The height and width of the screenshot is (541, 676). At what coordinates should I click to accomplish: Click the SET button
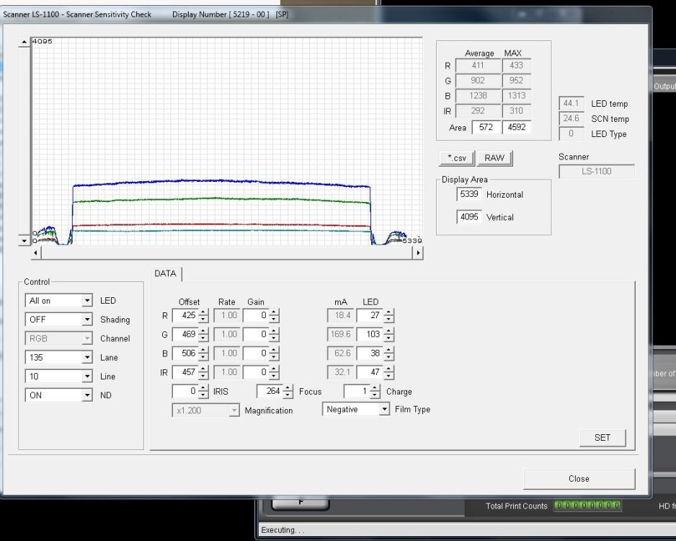pyautogui.click(x=602, y=438)
